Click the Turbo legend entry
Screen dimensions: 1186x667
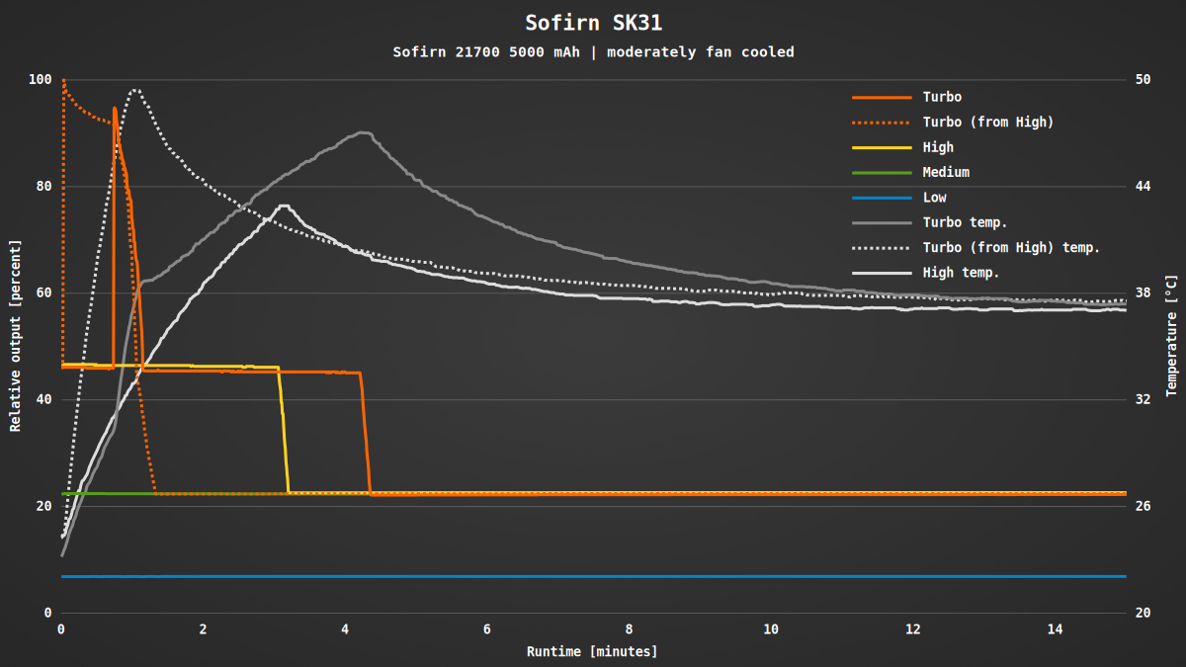906,97
